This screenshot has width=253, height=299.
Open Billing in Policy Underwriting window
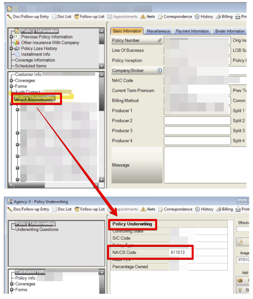224,209
